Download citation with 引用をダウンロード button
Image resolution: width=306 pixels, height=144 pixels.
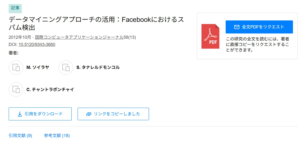coord(40,114)
